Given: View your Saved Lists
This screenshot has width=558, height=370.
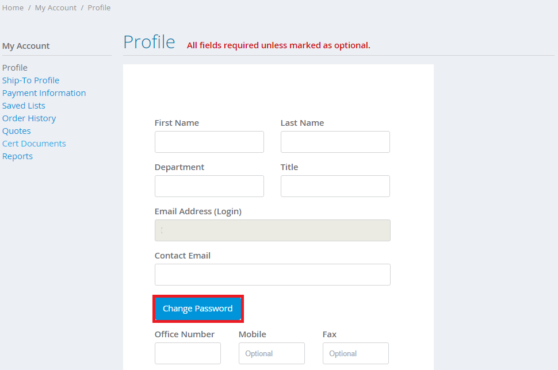Looking at the screenshot, I should tap(24, 105).
